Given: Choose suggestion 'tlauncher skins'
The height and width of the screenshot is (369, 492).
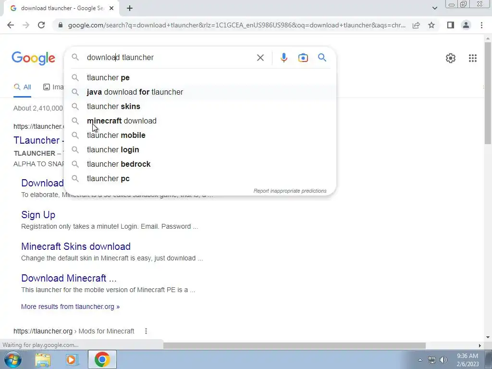Looking at the screenshot, I should pyautogui.click(x=200, y=106).
